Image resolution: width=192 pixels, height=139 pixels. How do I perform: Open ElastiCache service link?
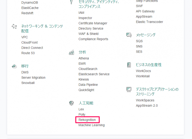30,8
